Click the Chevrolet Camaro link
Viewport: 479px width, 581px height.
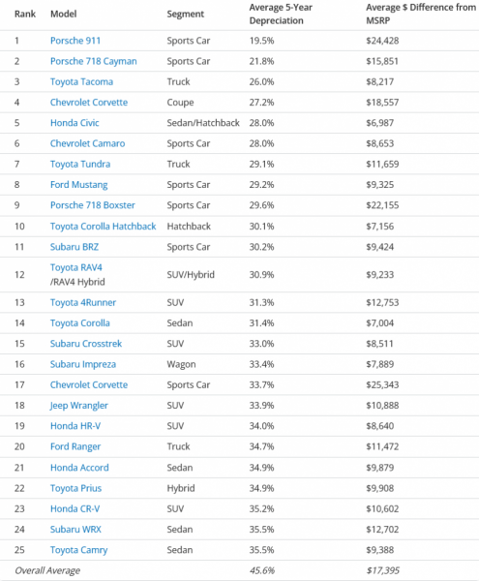point(87,143)
